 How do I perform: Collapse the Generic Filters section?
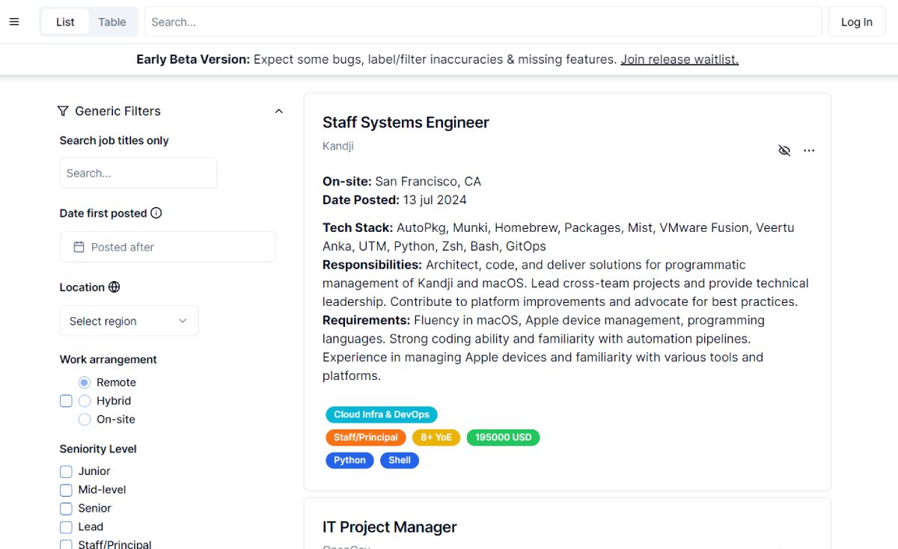tap(279, 111)
